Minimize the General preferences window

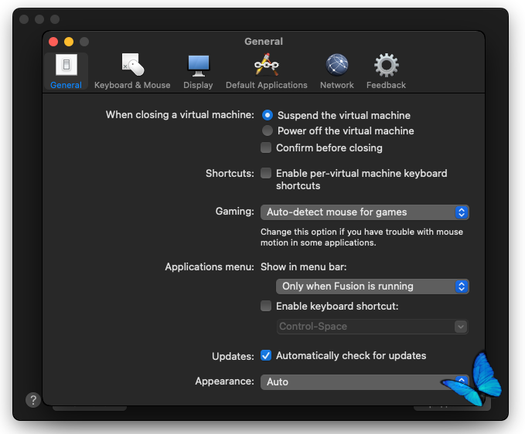tap(69, 42)
